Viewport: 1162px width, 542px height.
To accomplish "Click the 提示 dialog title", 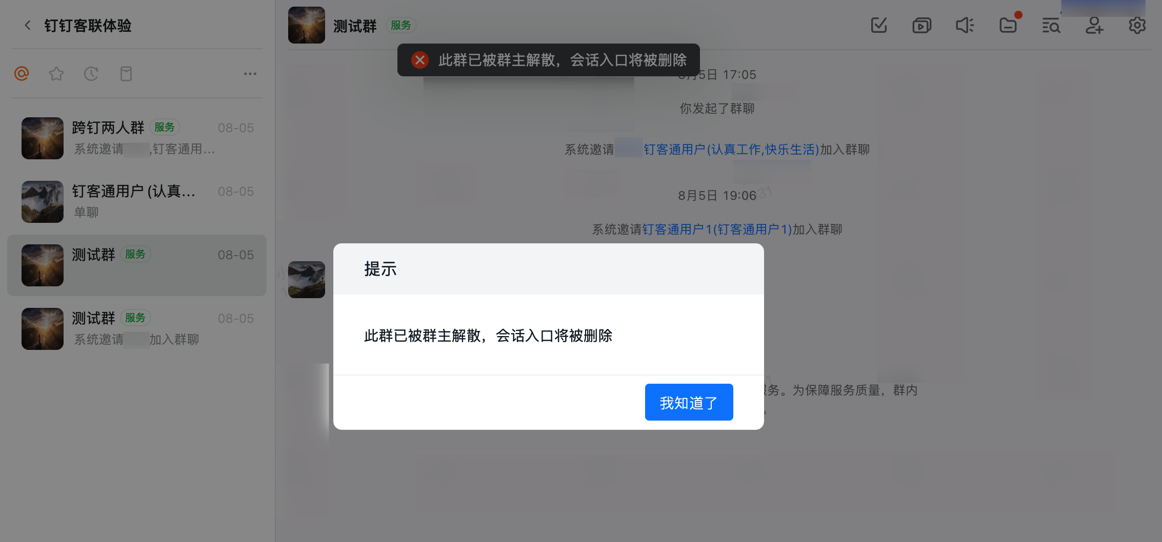I will pos(380,269).
